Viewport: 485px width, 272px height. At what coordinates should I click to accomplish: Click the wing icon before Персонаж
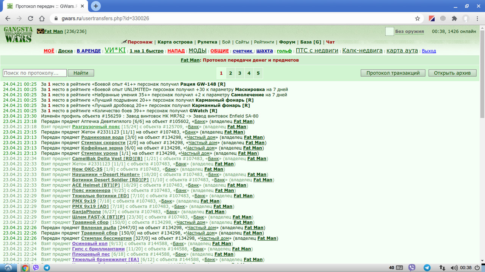124,42
